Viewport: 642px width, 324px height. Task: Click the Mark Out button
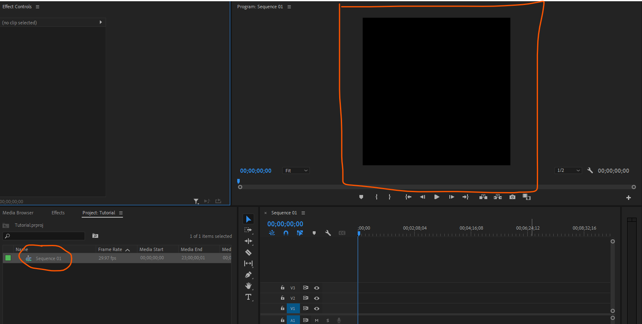tap(389, 197)
